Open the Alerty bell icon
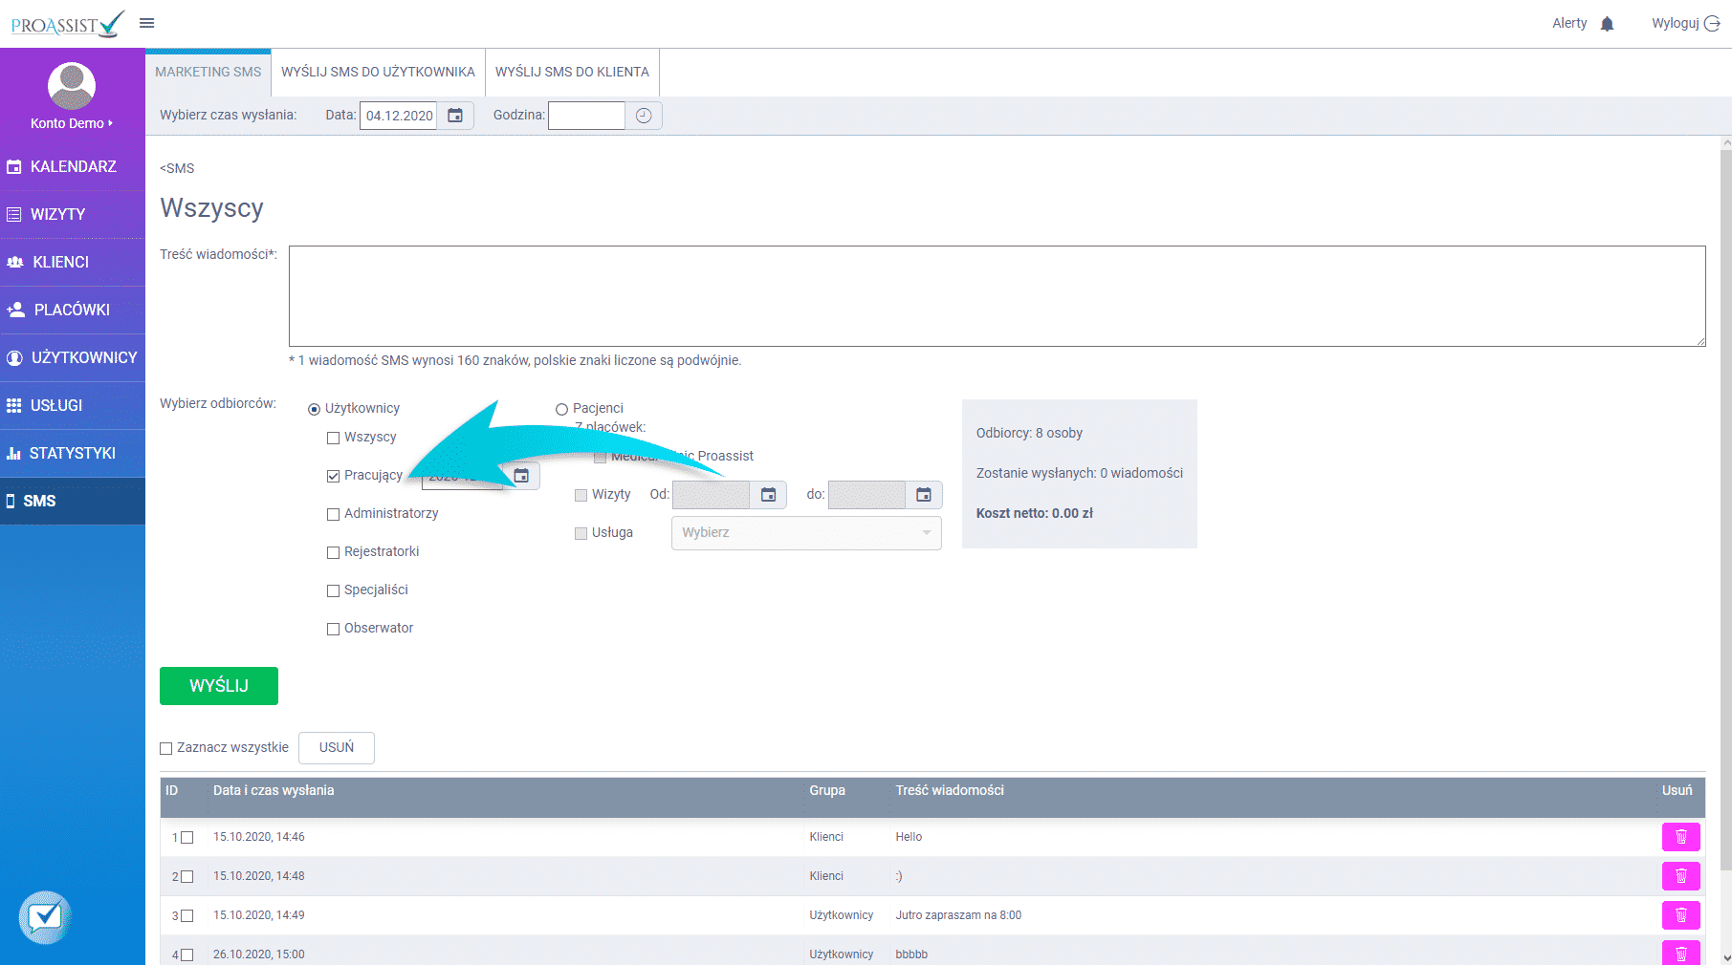The height and width of the screenshot is (965, 1732). tap(1607, 24)
